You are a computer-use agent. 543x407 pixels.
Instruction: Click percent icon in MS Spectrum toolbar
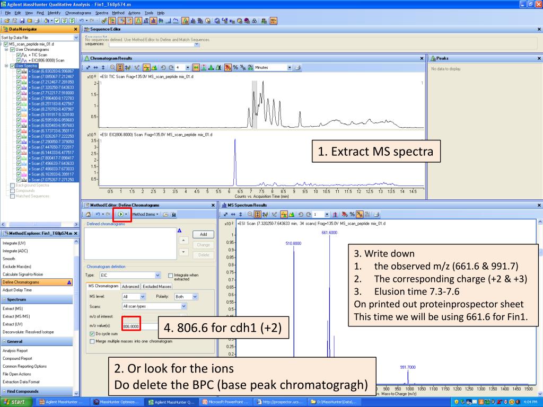(x=352, y=215)
